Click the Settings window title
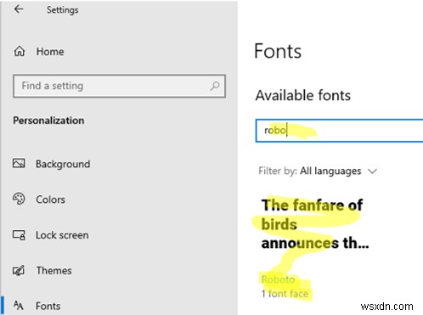The height and width of the screenshot is (315, 423). click(62, 10)
